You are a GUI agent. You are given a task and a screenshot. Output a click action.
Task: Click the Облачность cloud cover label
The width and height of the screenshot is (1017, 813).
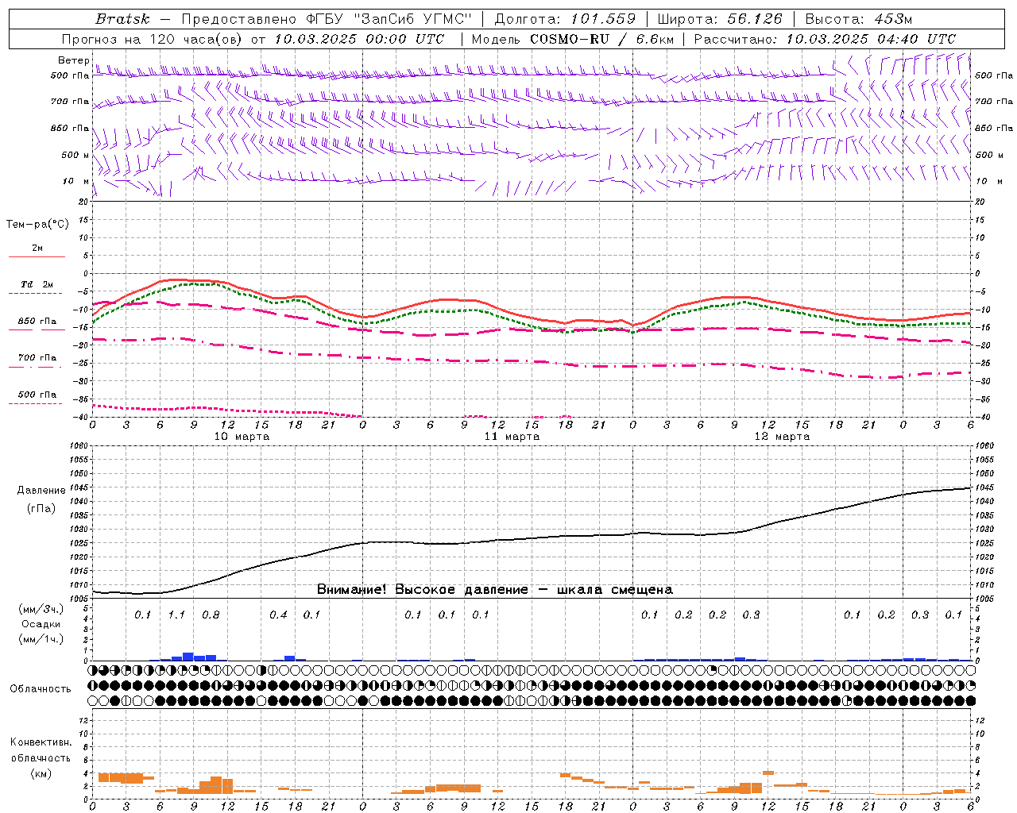41,689
